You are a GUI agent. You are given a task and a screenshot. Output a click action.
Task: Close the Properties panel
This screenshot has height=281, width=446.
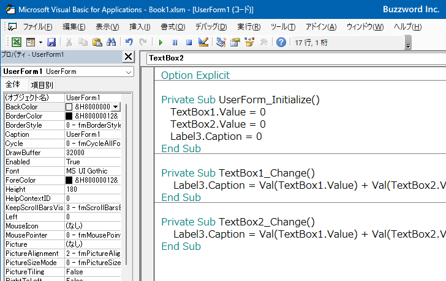pyautogui.click(x=128, y=57)
